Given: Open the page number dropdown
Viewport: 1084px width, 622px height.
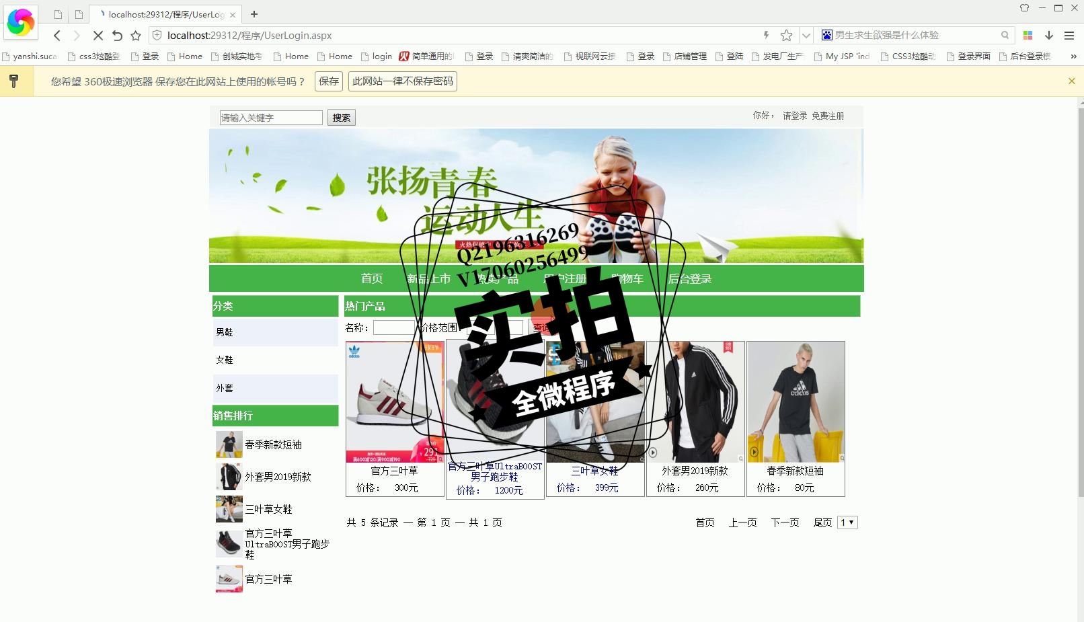Looking at the screenshot, I should 847,522.
